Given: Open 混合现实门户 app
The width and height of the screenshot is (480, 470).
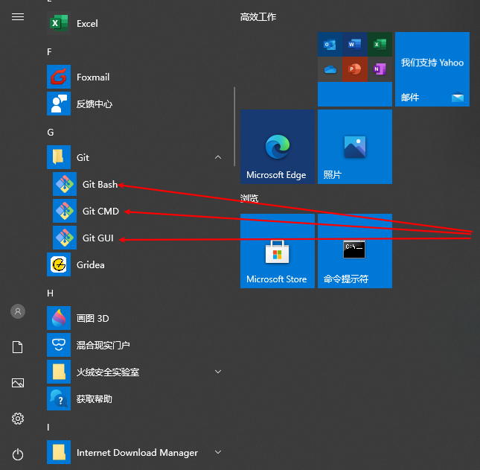Looking at the screenshot, I should tap(103, 345).
